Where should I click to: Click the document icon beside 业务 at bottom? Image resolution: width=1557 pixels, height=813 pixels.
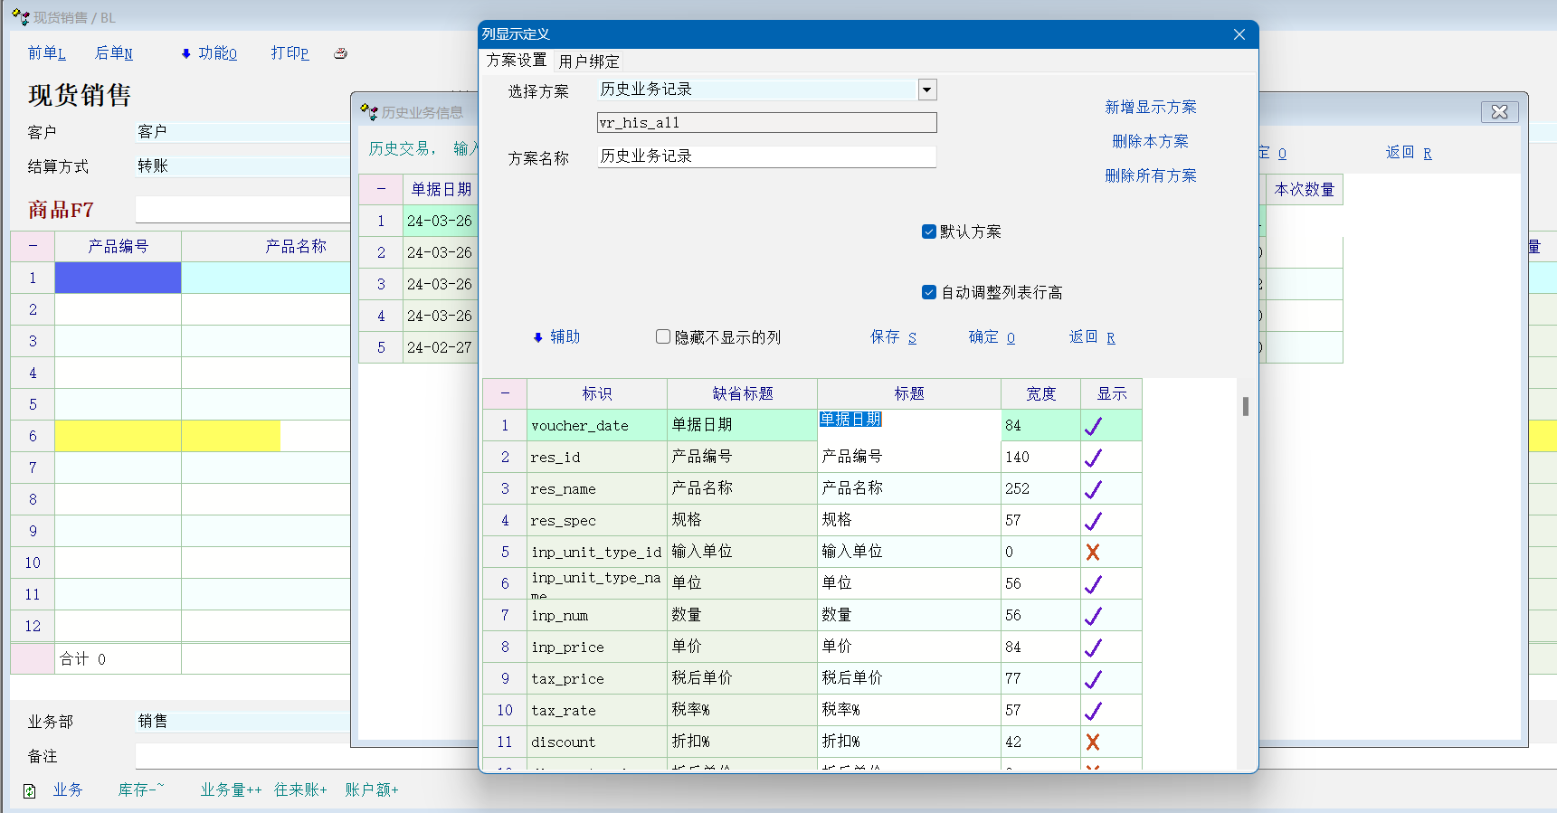tap(29, 791)
